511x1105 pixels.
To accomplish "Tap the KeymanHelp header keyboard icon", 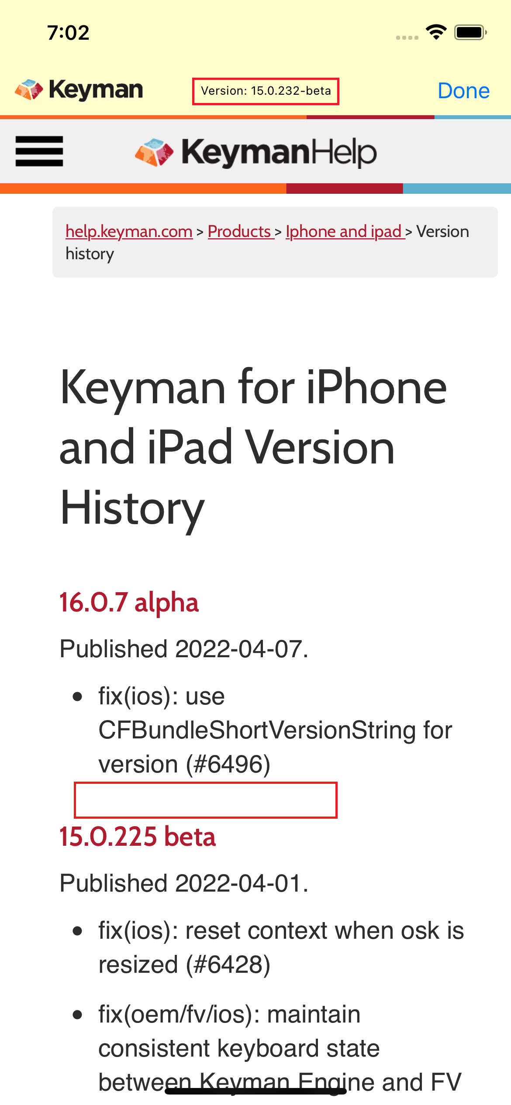I will coord(154,151).
